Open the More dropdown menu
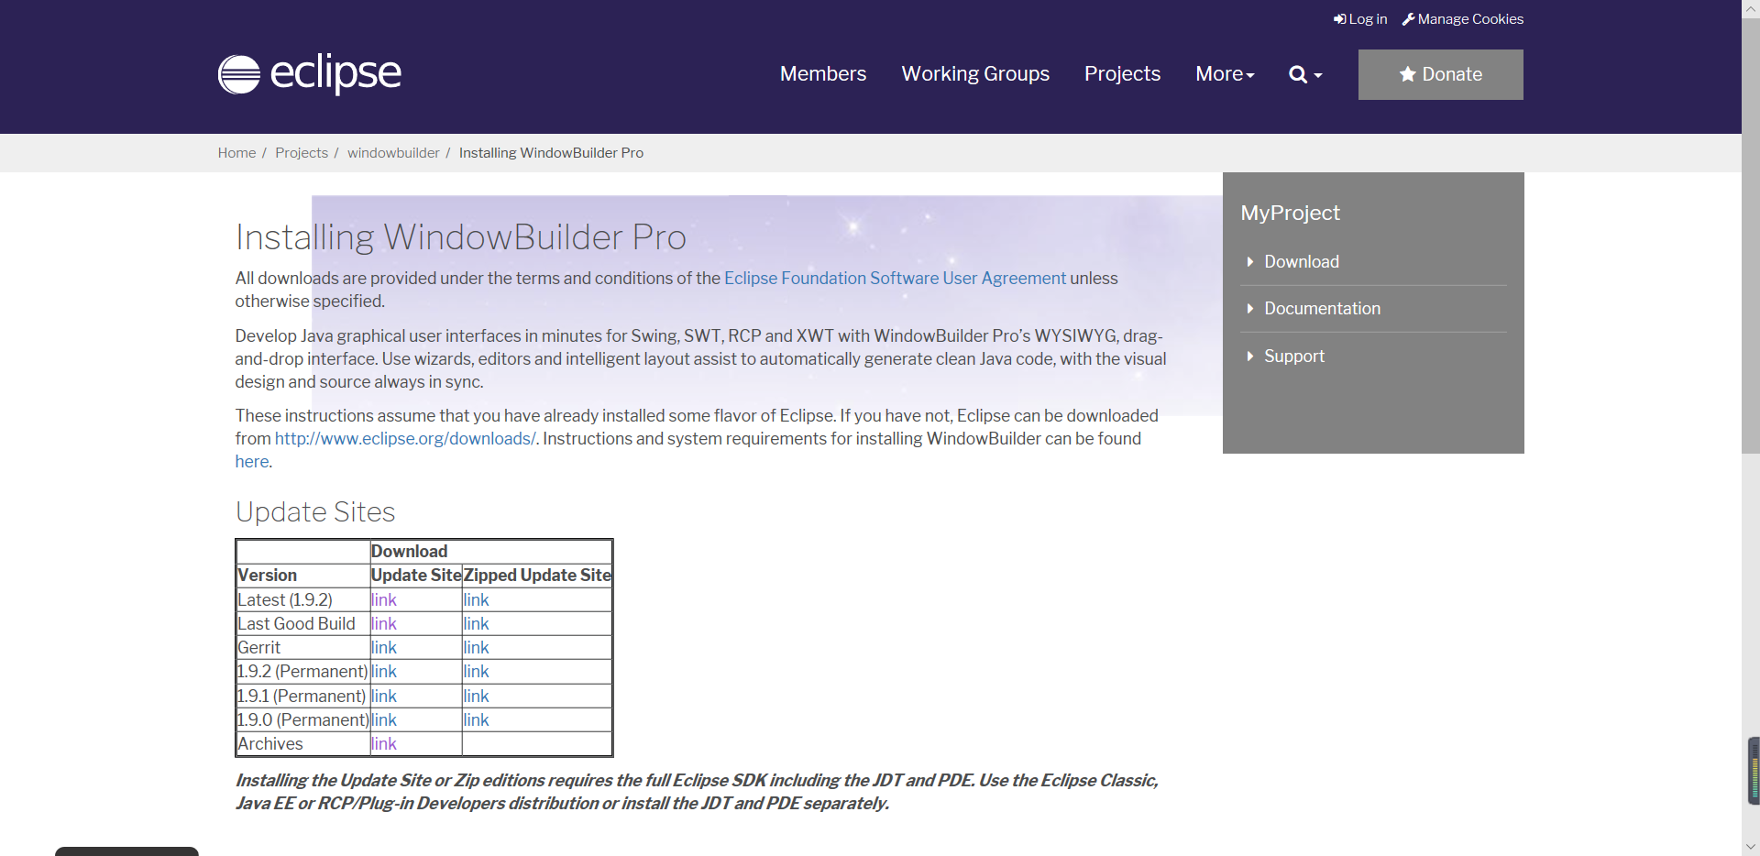Screen dimensions: 1760x856 point(1225,74)
